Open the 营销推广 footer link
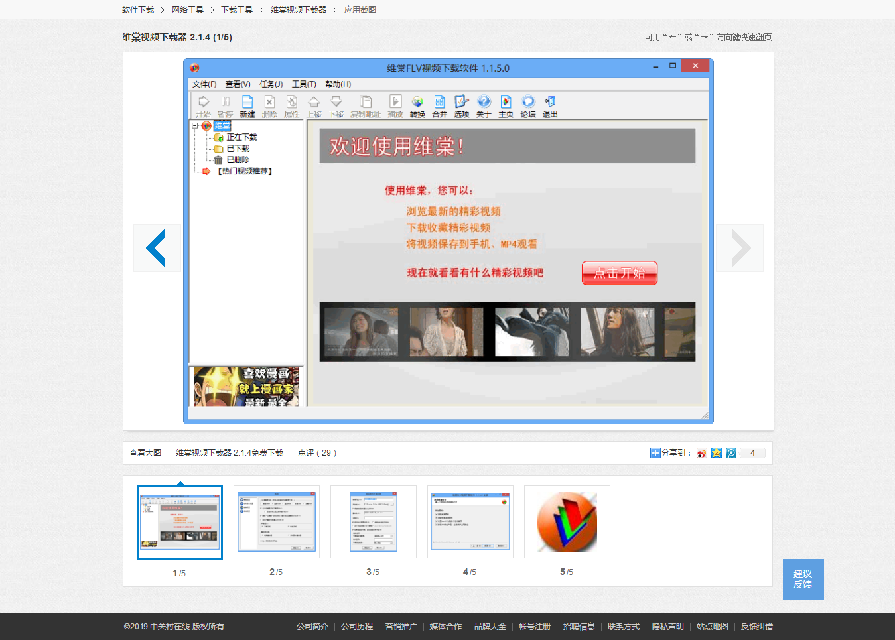Viewport: 895px width, 640px height. (401, 627)
